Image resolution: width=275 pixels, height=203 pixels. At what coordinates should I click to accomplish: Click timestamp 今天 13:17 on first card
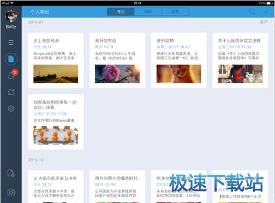pyautogui.click(x=43, y=47)
